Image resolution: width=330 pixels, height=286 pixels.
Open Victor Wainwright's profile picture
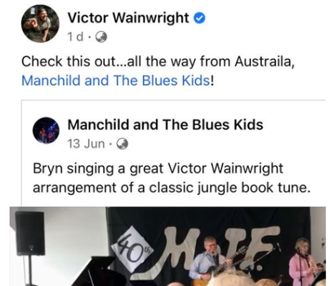tap(40, 24)
